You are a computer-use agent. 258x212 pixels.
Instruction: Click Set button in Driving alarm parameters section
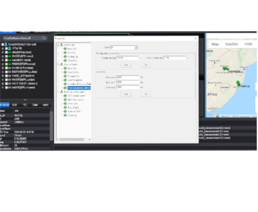click(x=146, y=65)
